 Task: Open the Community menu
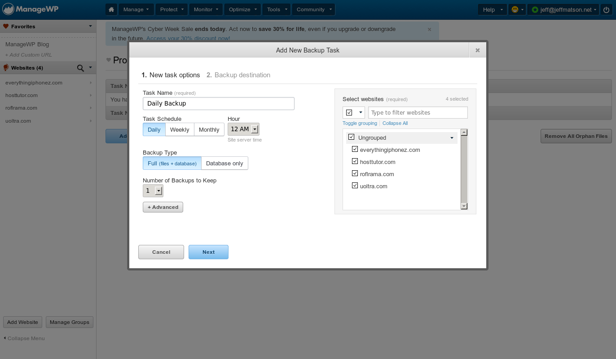point(313,9)
